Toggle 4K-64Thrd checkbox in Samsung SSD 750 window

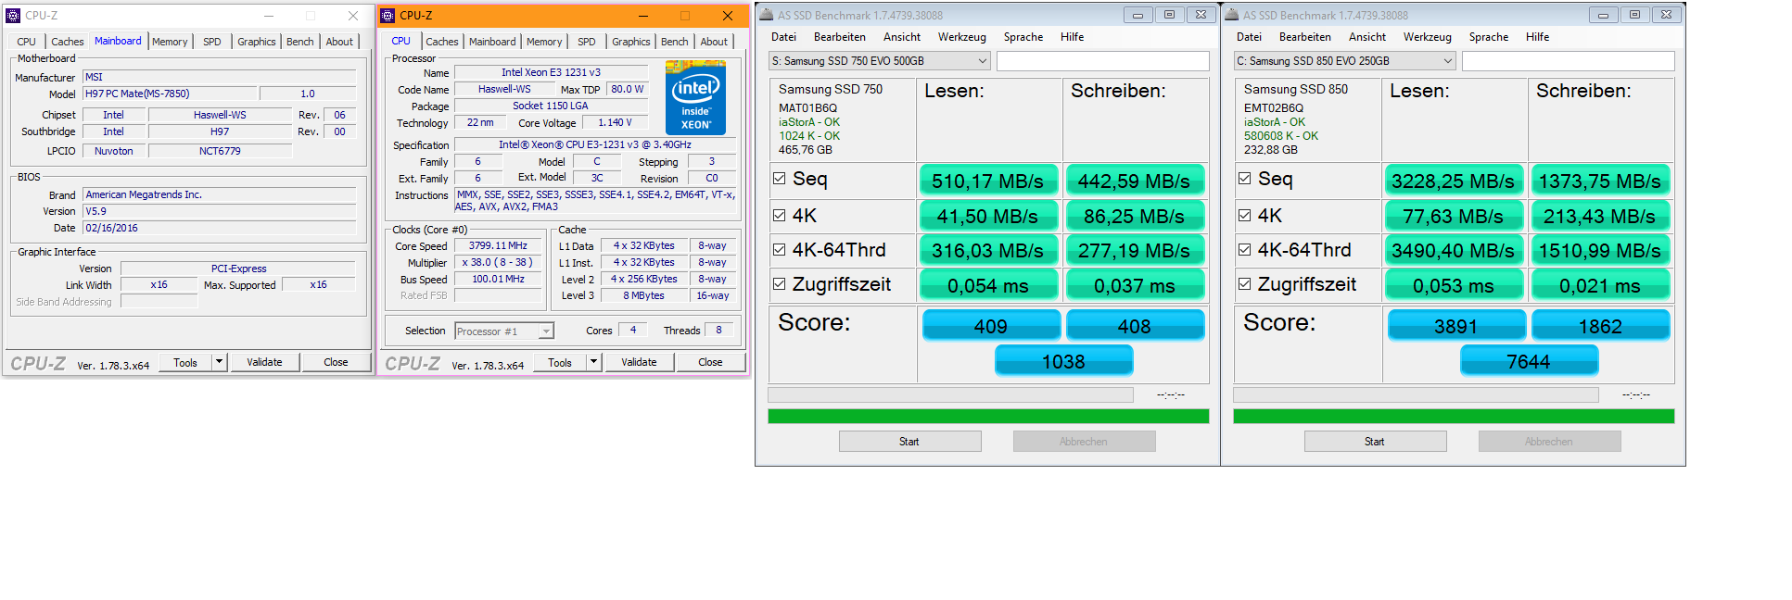click(x=779, y=250)
